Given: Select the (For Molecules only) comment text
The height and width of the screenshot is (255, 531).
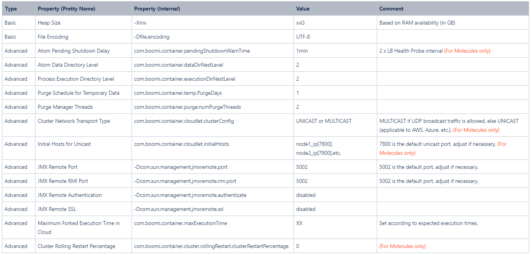Looking at the screenshot, I should click(403, 246).
